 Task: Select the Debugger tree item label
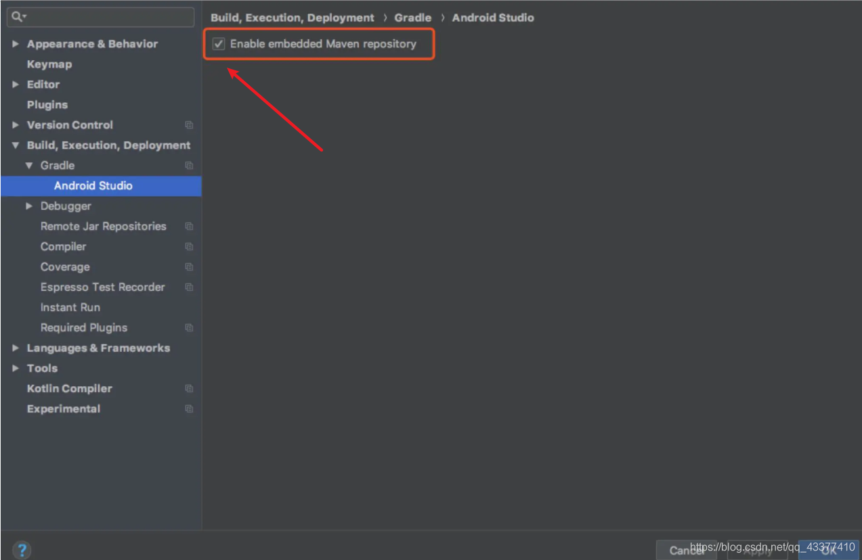point(66,206)
